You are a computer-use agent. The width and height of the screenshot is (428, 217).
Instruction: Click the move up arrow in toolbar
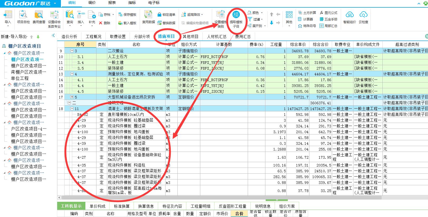(271, 14)
